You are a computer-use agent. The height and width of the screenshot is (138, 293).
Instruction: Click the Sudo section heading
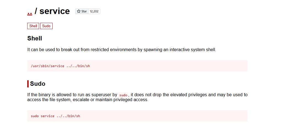[38, 84]
